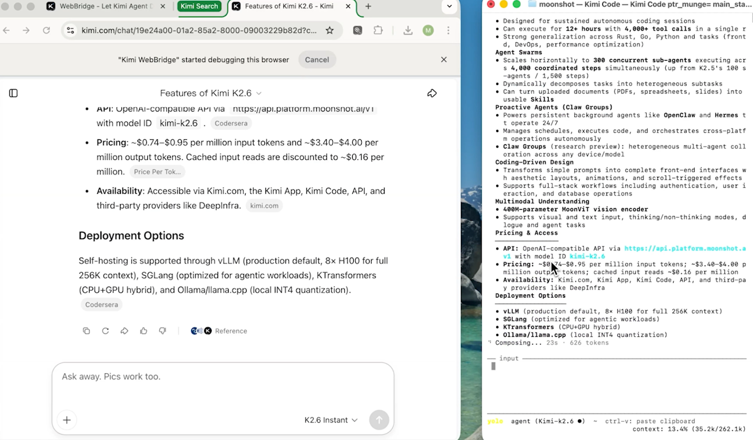Click the kimi-k2.6 code chip in chat
Viewport: 753px width, 440px height.
coord(178,123)
